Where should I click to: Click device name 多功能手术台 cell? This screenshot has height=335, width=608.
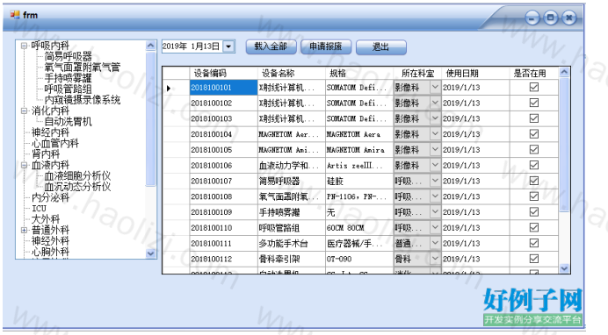(x=291, y=243)
